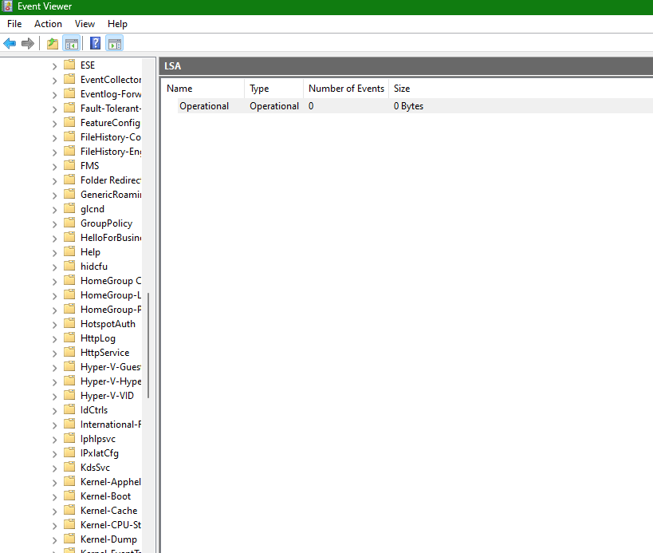The height and width of the screenshot is (553, 653).
Task: Select the Kernel-Dump tree item
Action: (108, 539)
